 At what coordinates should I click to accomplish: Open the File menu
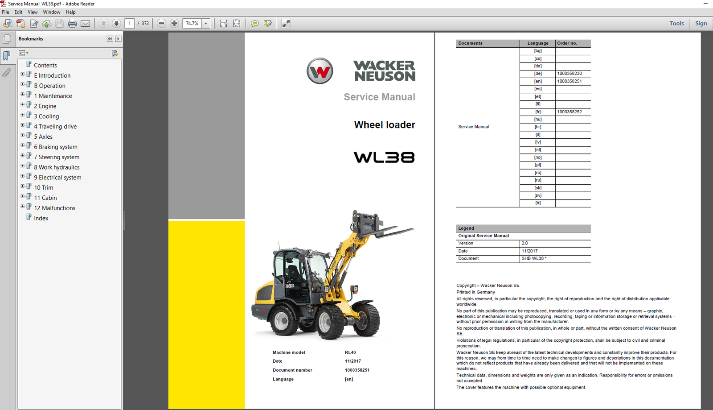click(5, 12)
